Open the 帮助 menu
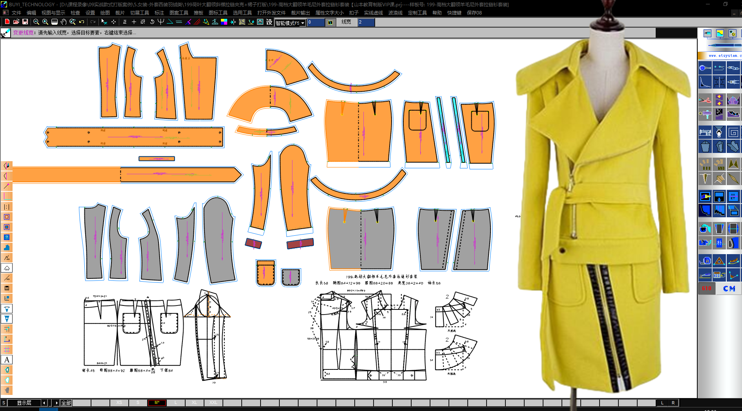The image size is (742, 411). coord(437,13)
